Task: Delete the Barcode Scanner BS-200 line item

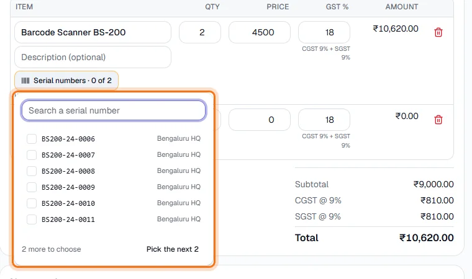Action: coord(438,32)
